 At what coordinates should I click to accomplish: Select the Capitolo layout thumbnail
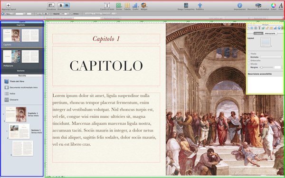(x=21, y=36)
